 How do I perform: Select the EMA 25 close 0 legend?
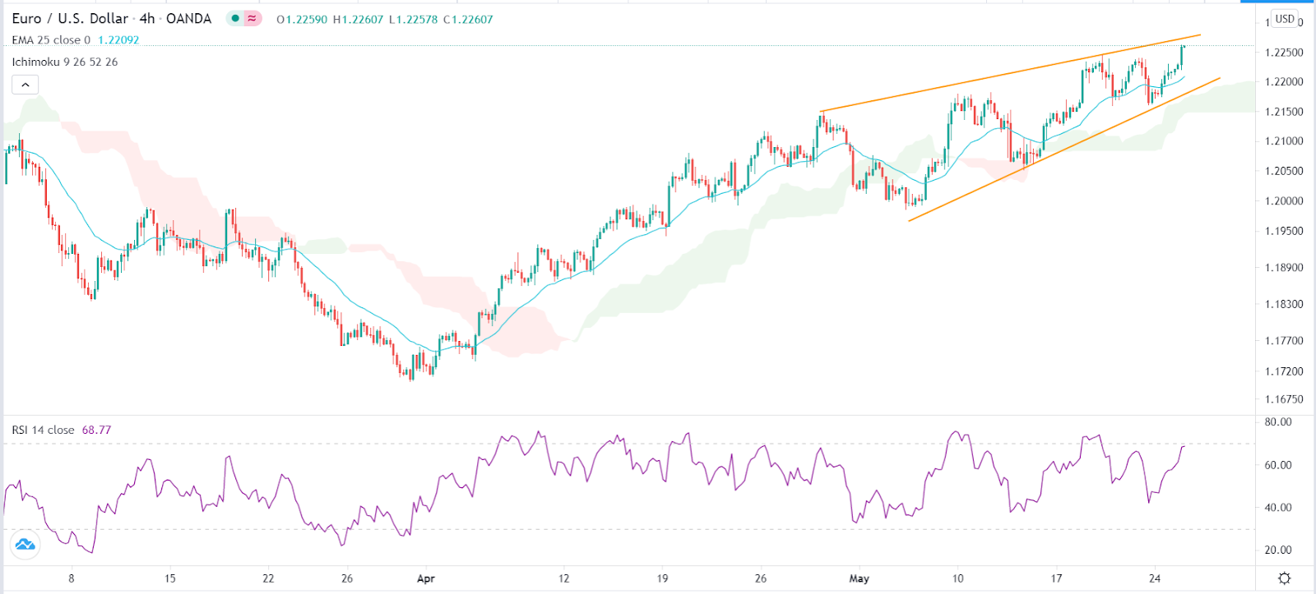(51, 39)
